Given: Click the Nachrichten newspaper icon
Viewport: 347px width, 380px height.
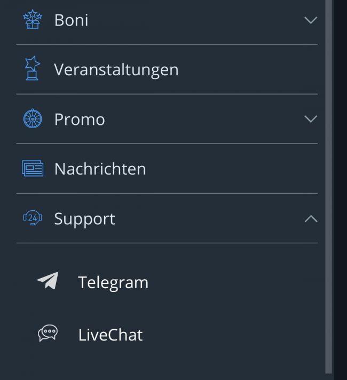Looking at the screenshot, I should [33, 168].
